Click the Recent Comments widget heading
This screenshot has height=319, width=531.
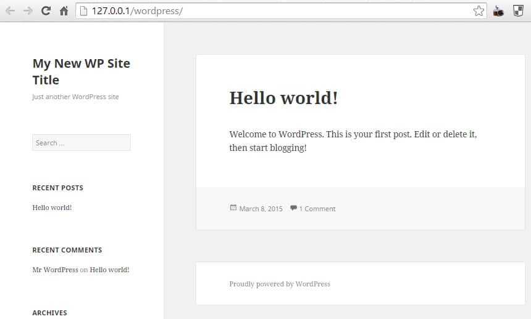click(67, 250)
